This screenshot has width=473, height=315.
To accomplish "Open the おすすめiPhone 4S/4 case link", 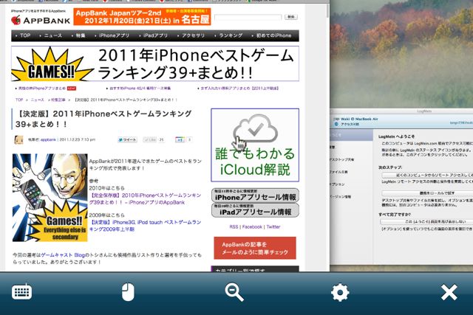I will (140, 89).
